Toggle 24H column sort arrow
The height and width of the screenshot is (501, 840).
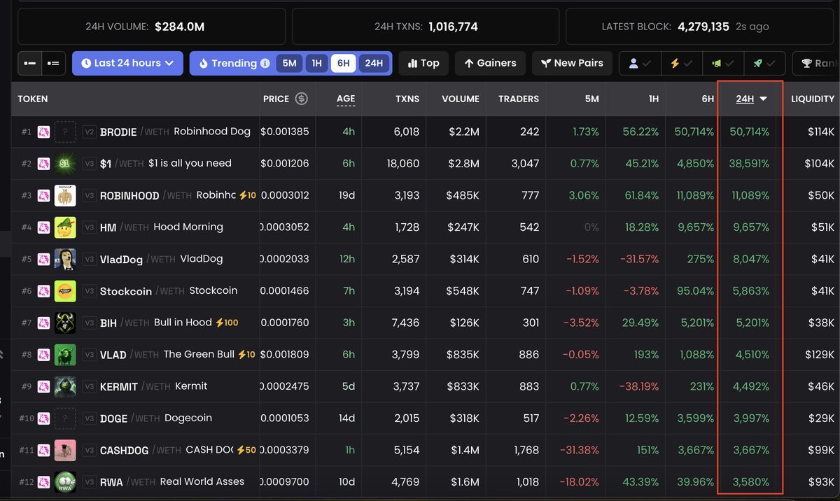click(x=763, y=99)
